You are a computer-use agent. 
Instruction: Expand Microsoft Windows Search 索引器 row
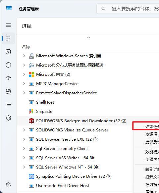24,56
